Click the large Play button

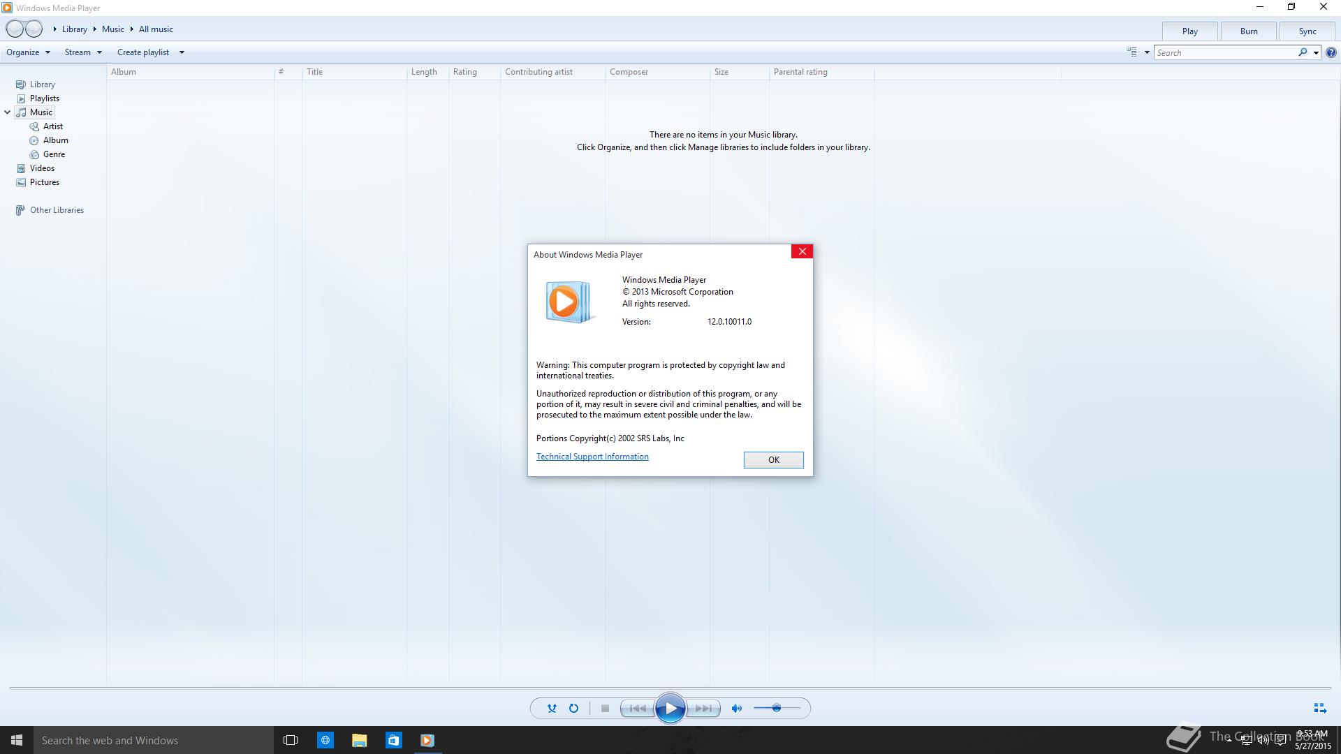click(670, 708)
